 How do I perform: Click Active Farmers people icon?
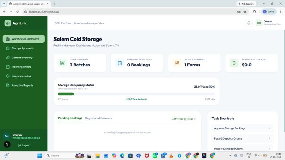point(177,63)
